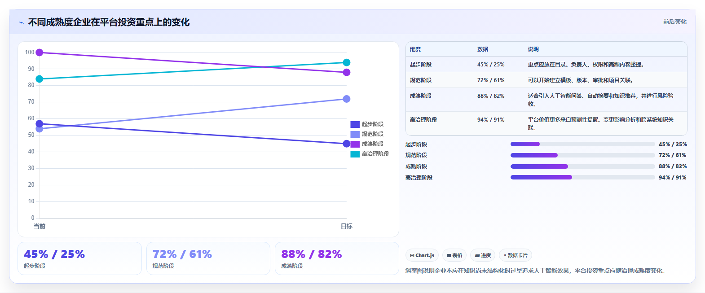Click the title 不同成熟度企业在平台投资重点上的变化
The image size is (705, 293).
(x=109, y=22)
